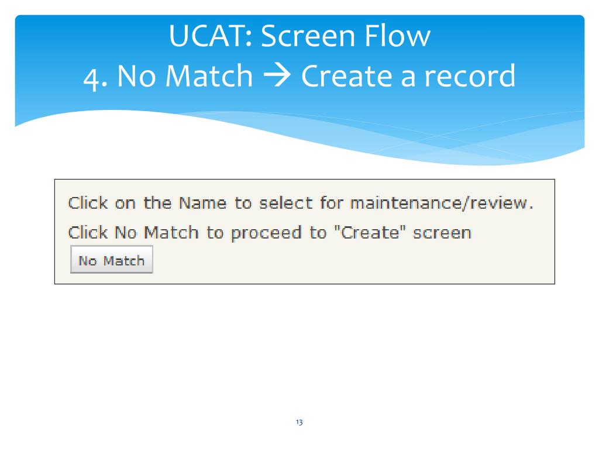Select the words 'Screen Flow' in the heading
Screen dimensions: 599x449
[x=346, y=36]
